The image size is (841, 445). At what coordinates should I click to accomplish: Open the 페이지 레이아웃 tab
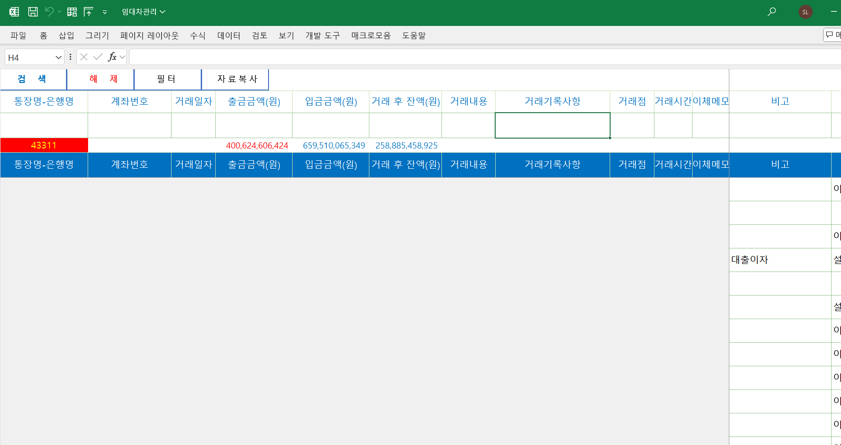[x=149, y=35]
